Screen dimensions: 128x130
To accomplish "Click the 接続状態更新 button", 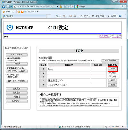I will (x=110, y=61).
